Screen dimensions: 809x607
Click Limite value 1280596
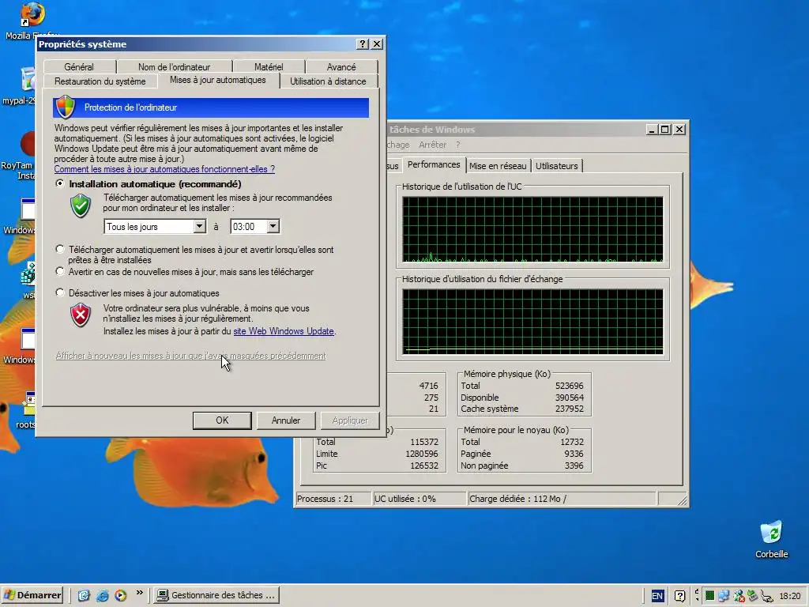point(422,454)
